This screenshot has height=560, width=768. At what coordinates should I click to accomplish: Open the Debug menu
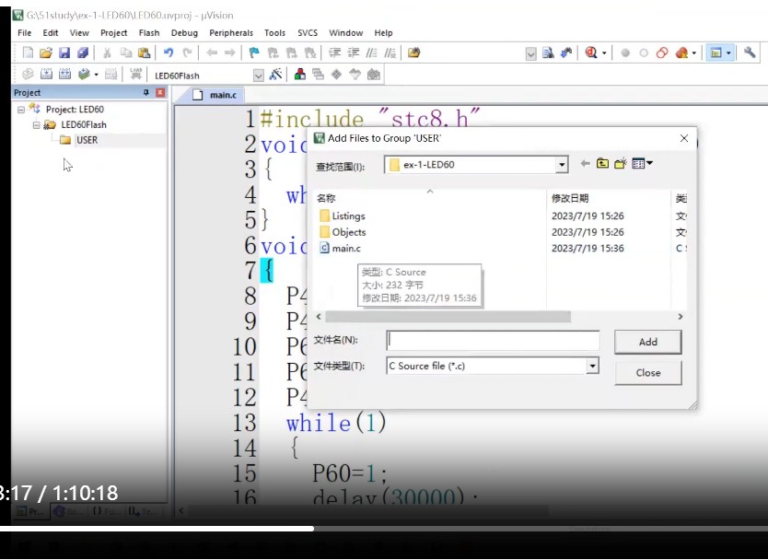click(x=184, y=33)
